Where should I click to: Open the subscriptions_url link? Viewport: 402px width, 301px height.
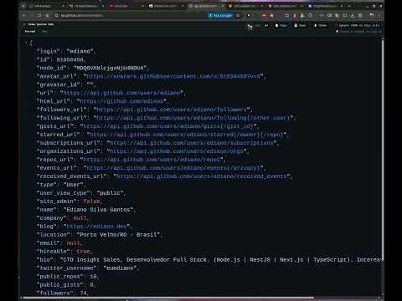(x=192, y=143)
